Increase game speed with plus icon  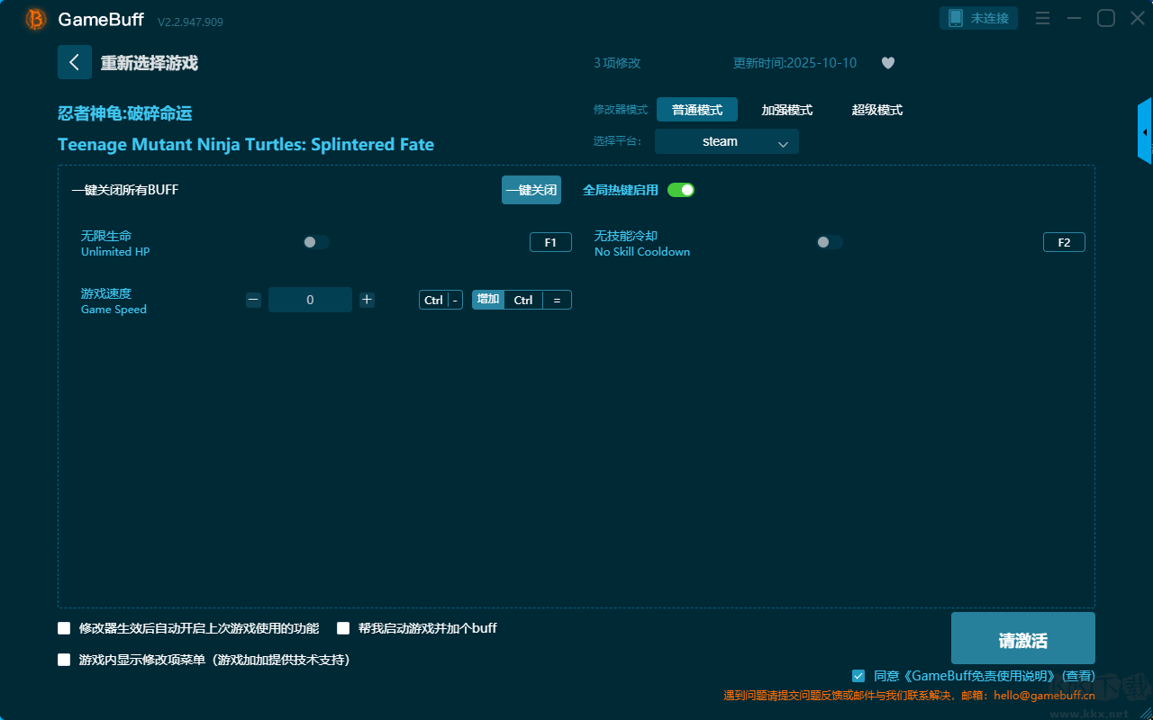click(x=367, y=300)
